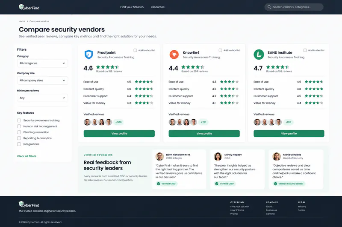Tick the Reporting & analytics checkbox
This screenshot has width=342, height=227.
(19, 138)
